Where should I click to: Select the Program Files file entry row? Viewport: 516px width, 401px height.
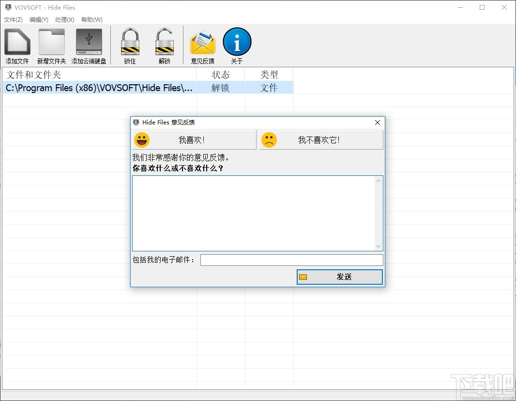pyautogui.click(x=97, y=88)
